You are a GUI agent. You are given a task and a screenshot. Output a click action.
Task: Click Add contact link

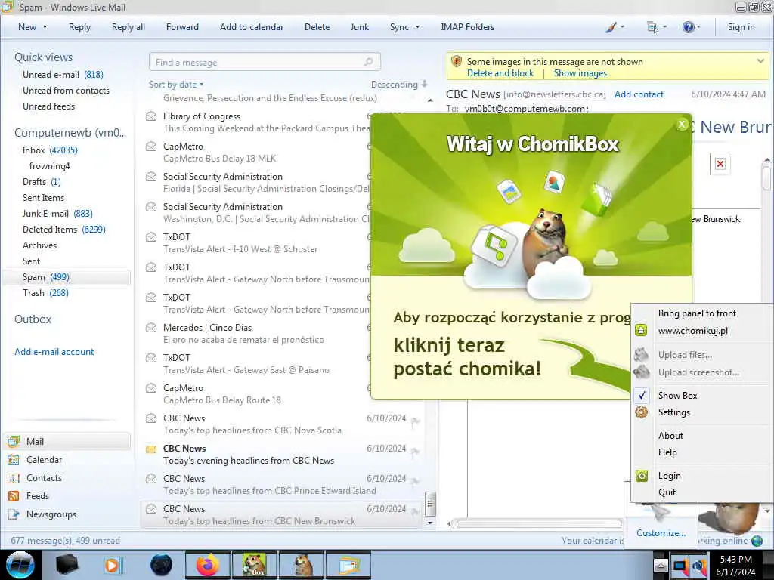coord(639,94)
